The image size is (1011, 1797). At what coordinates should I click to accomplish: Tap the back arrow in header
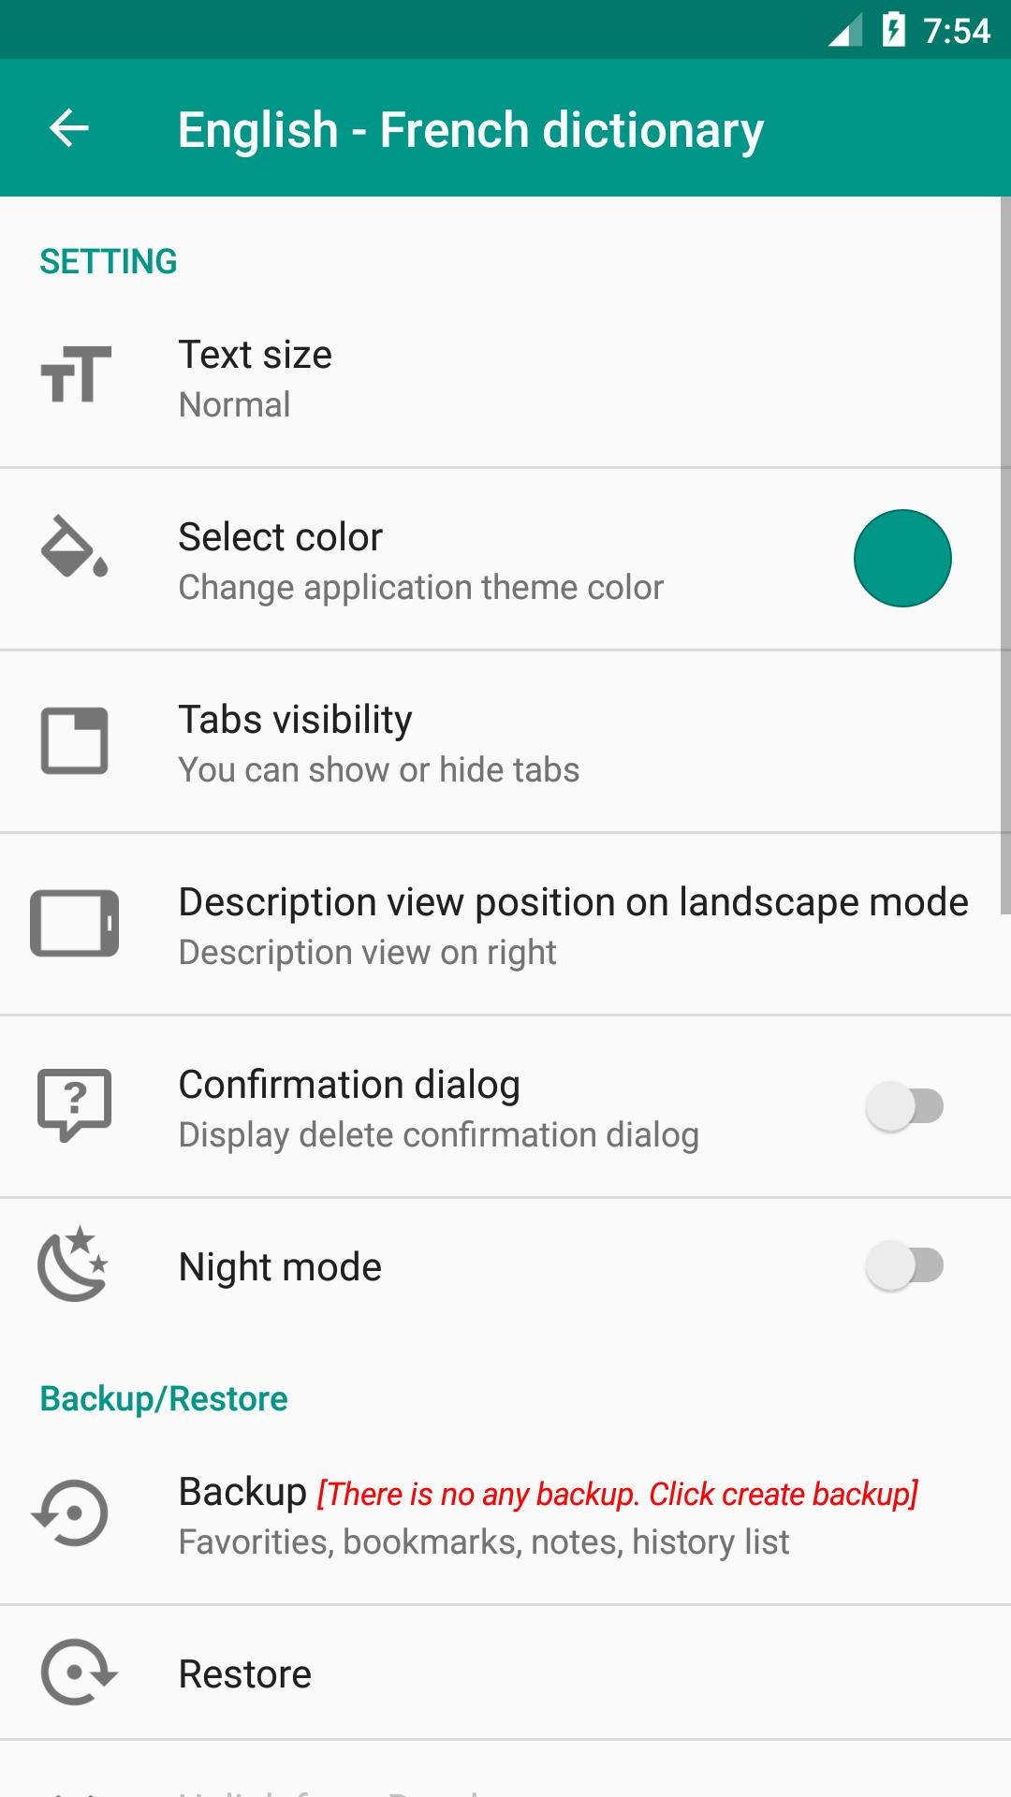[x=69, y=128]
